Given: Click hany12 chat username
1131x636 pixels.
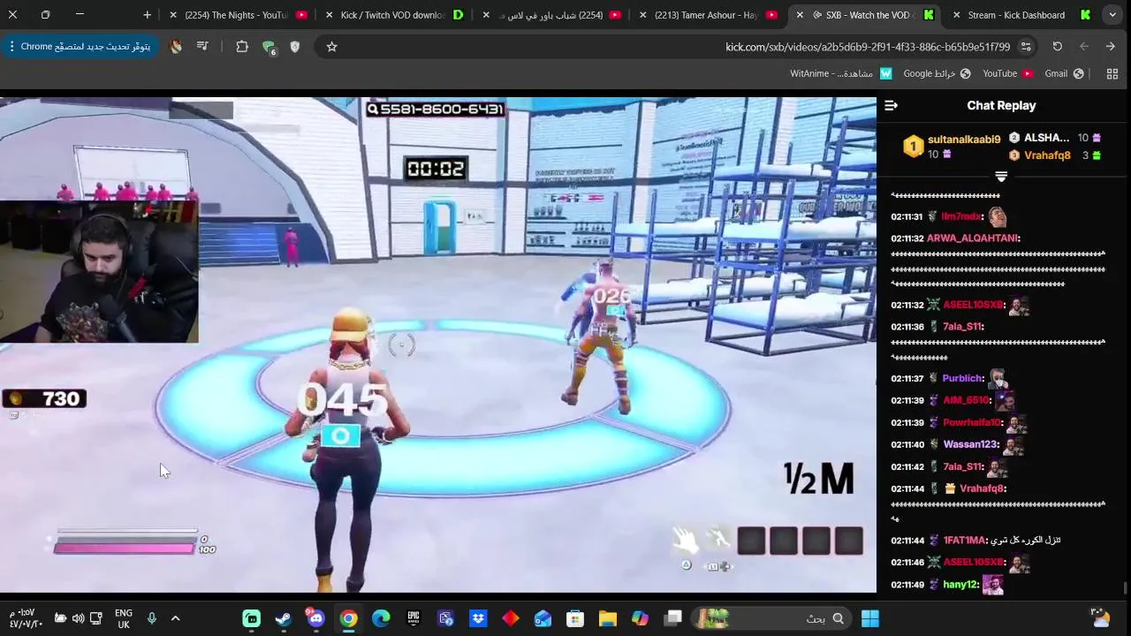Looking at the screenshot, I should 960,585.
